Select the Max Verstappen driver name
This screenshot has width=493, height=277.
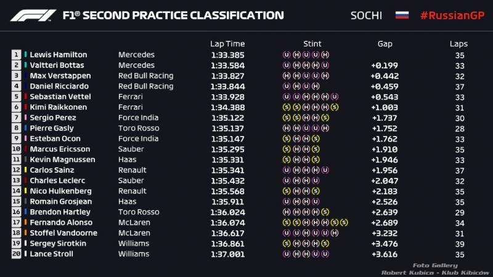(x=60, y=76)
